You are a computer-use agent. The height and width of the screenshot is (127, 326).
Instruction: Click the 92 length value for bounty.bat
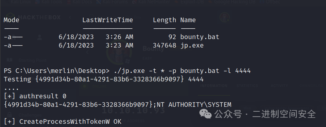(x=172, y=37)
